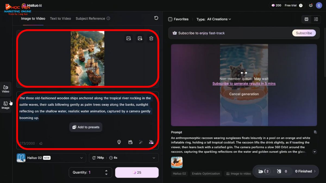Click the Free trial help icon
Image resolution: width=326 pixels, height=183 pixels.
(301, 5)
